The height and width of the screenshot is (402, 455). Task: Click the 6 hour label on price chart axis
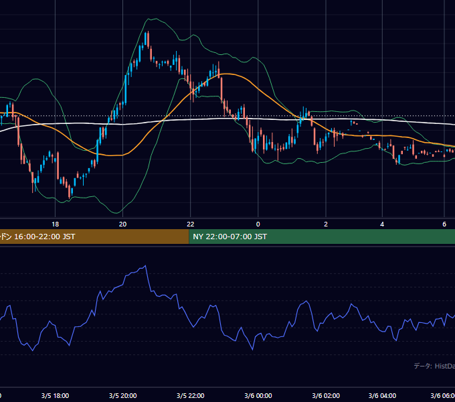pos(444,224)
